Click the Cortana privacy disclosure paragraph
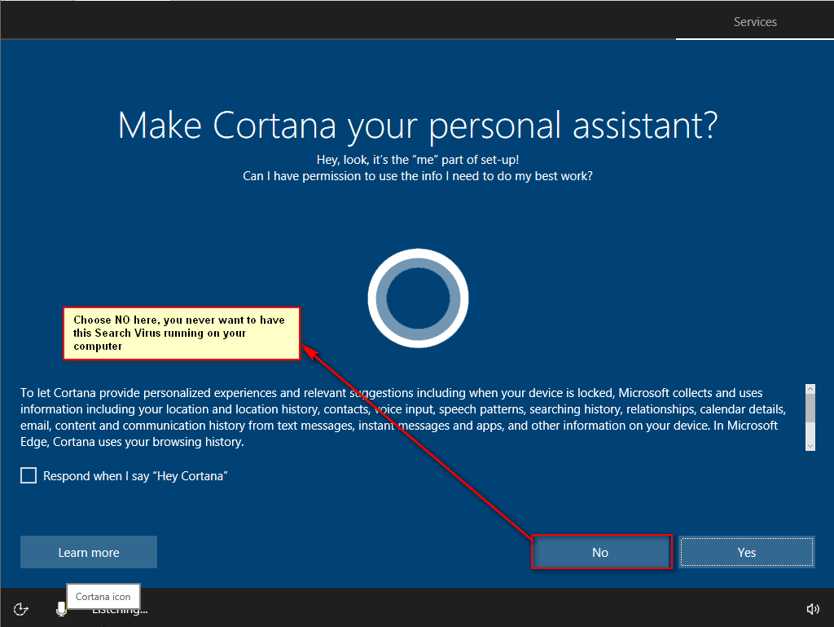The height and width of the screenshot is (627, 834). [x=403, y=417]
